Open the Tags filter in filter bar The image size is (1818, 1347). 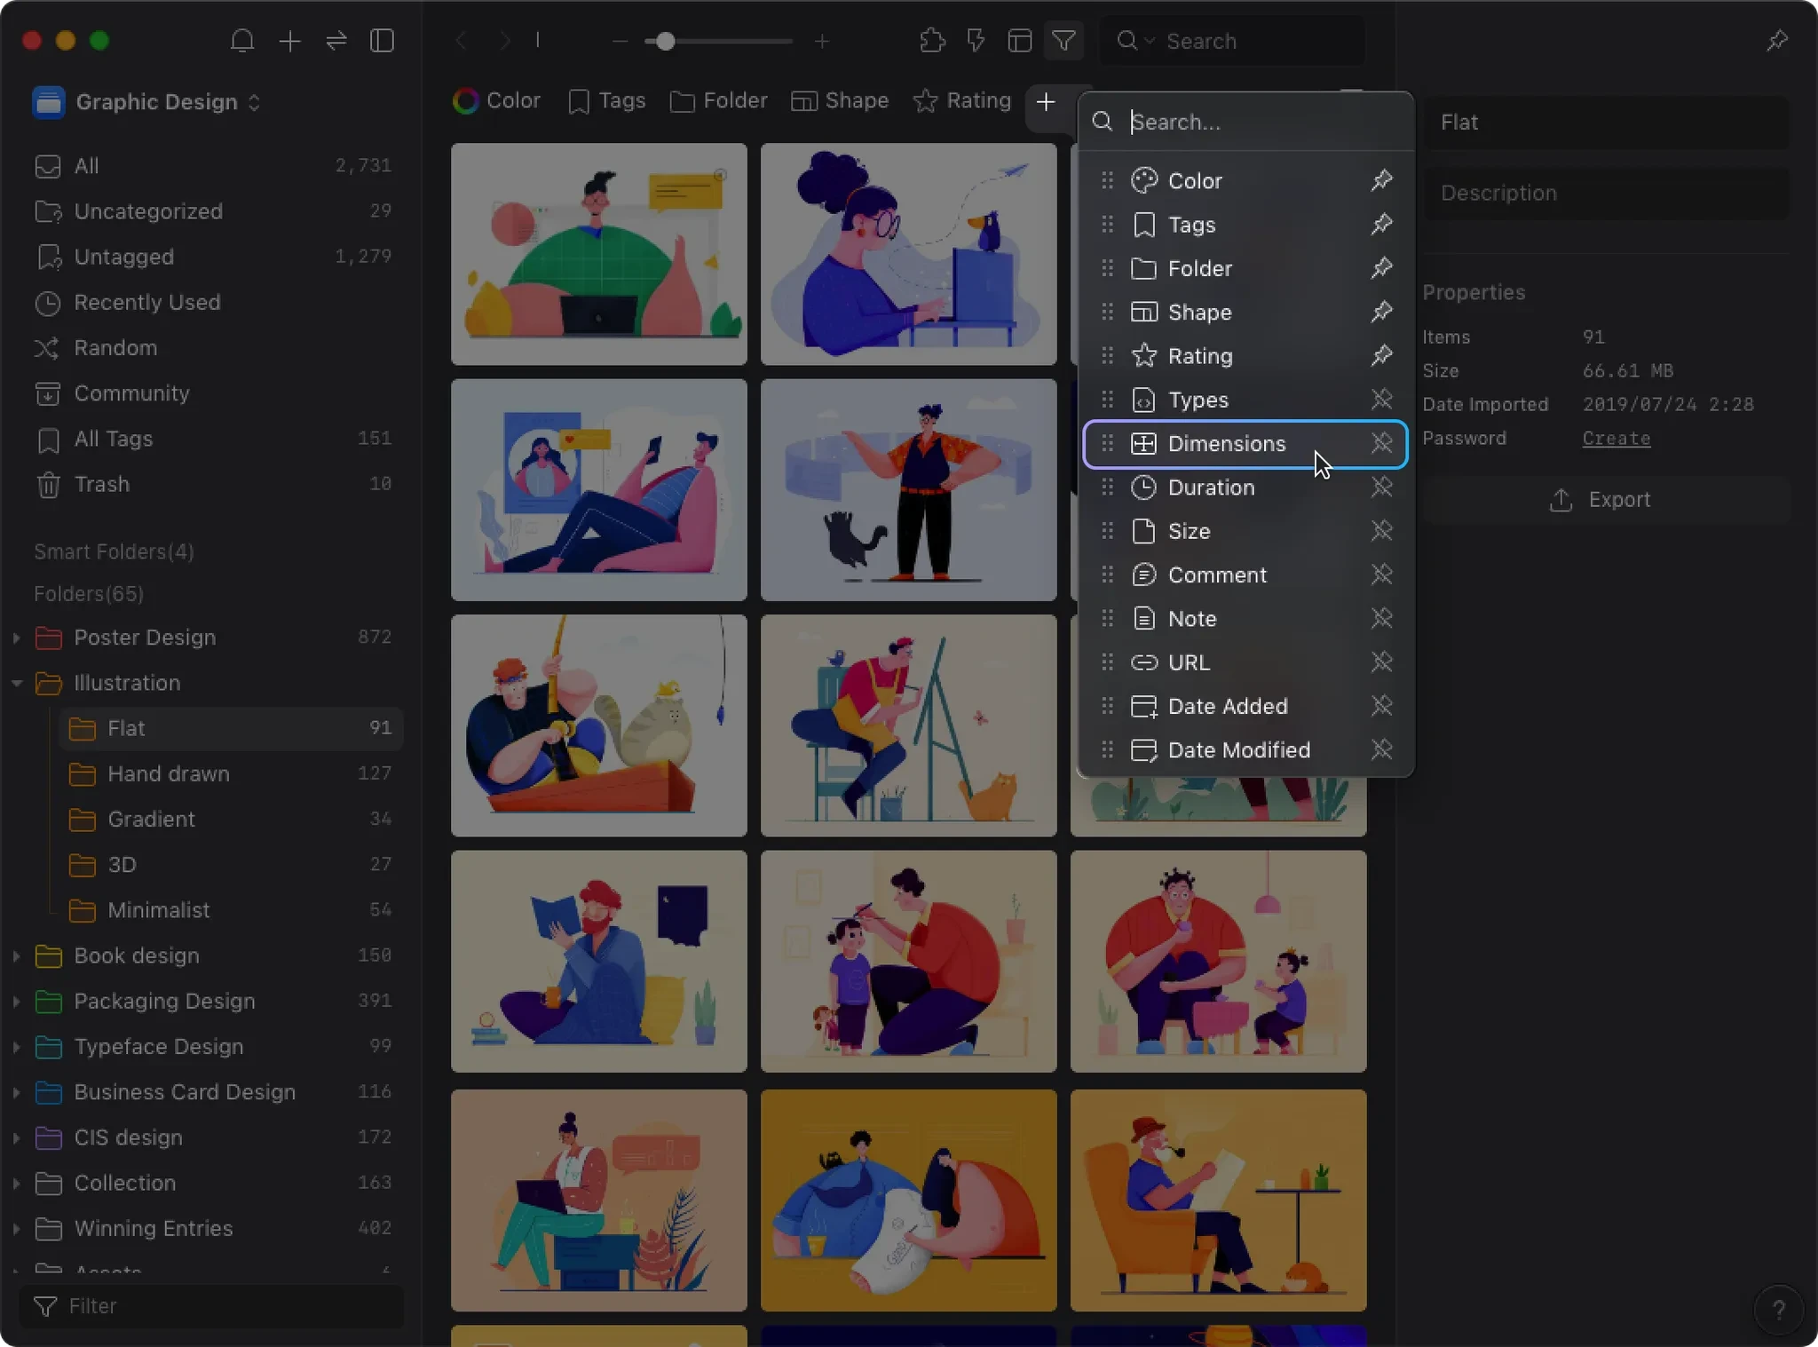pyautogui.click(x=606, y=100)
